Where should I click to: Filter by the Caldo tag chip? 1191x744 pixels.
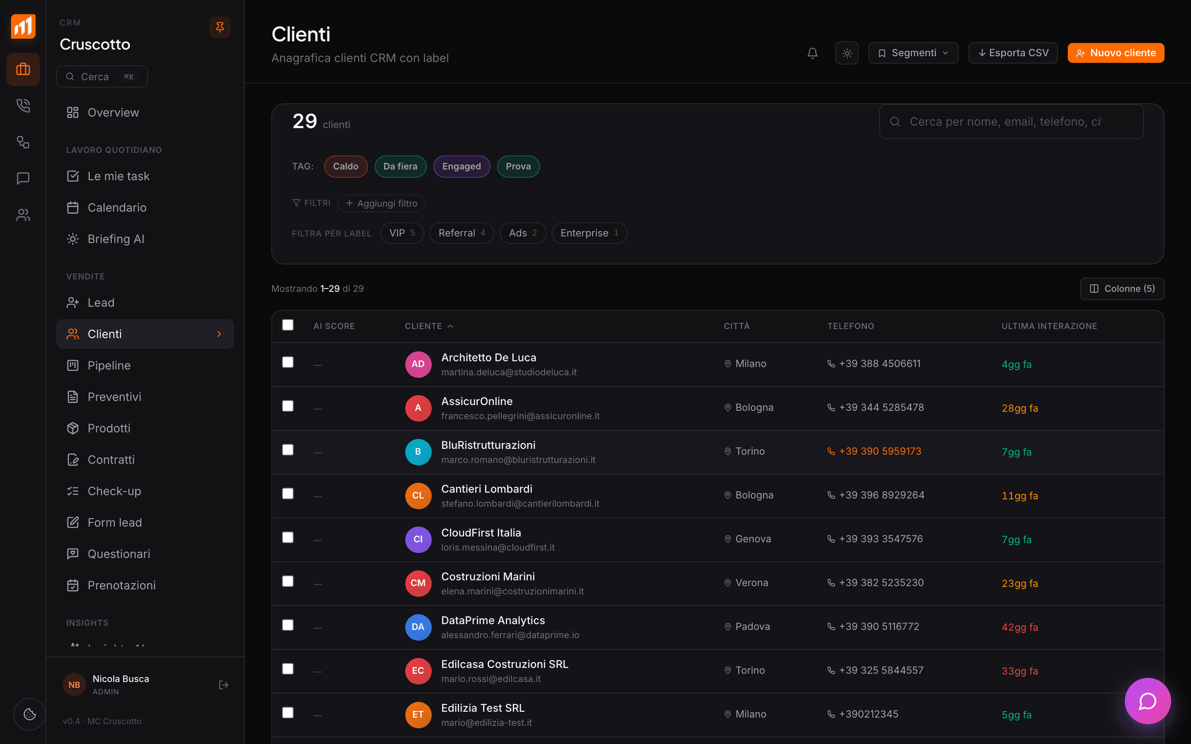coord(345,166)
